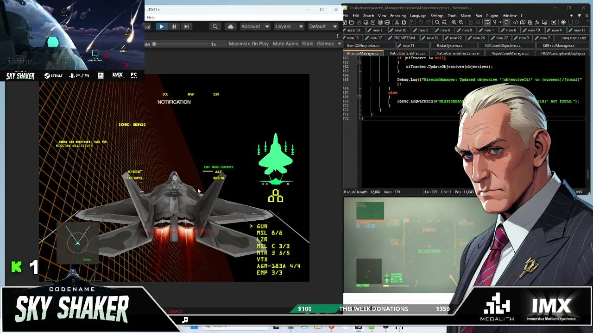Image resolution: width=593 pixels, height=333 pixels.
Task: Print the document via printer icon
Action: (386, 22)
